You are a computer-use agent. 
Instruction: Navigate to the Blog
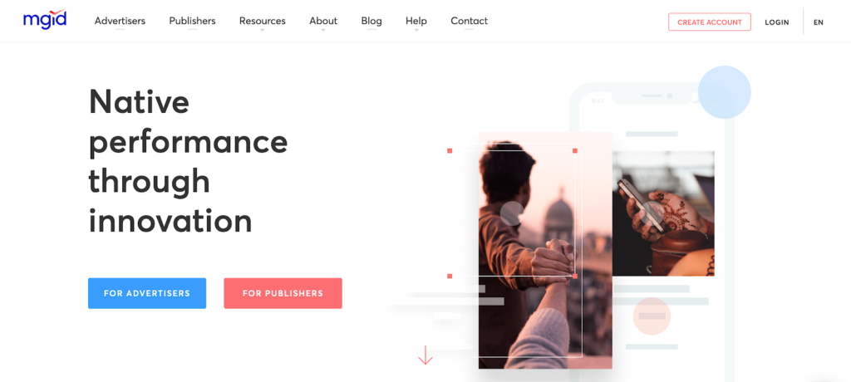pyautogui.click(x=371, y=21)
